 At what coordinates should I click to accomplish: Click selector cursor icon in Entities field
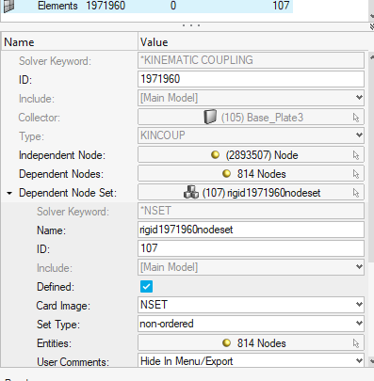click(x=356, y=343)
